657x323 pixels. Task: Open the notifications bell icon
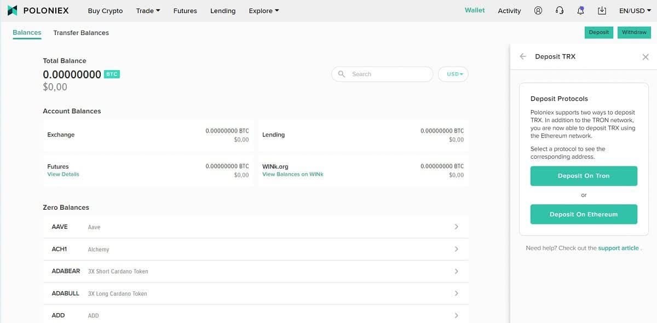click(581, 10)
